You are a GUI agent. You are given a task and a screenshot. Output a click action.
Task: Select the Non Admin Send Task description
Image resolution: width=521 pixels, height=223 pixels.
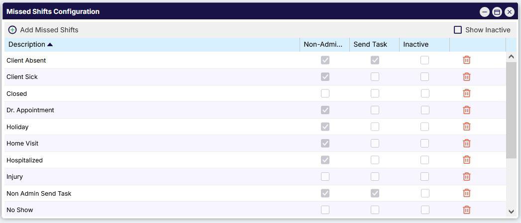[x=39, y=193]
